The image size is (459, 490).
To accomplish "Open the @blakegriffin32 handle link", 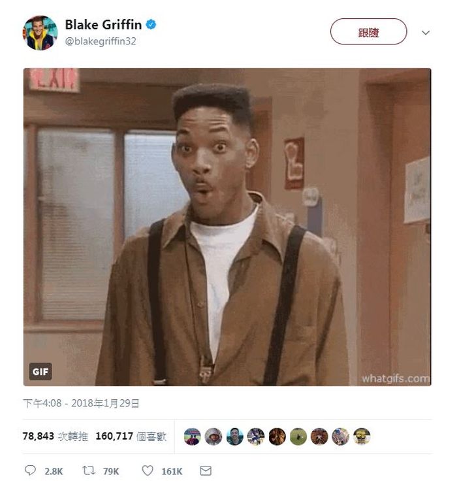I will coord(101,41).
